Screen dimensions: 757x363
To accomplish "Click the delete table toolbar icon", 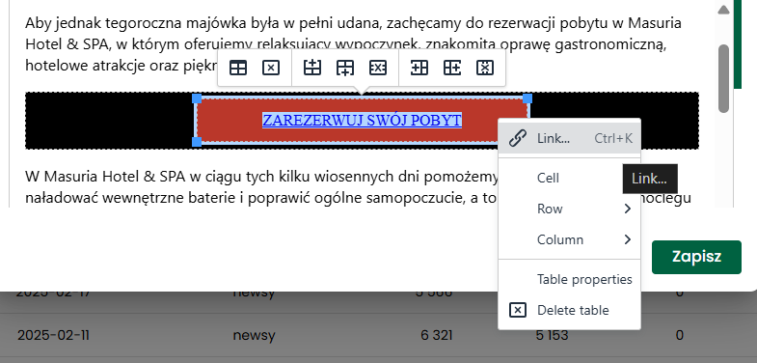I will coord(271,69).
